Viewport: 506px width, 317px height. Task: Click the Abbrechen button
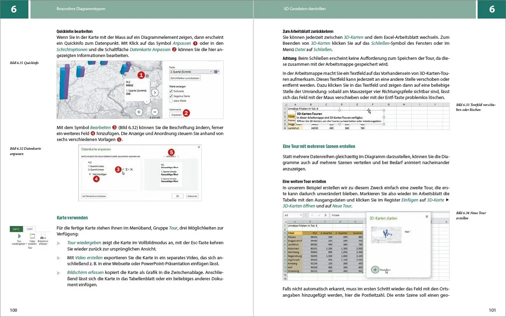coord(192,196)
